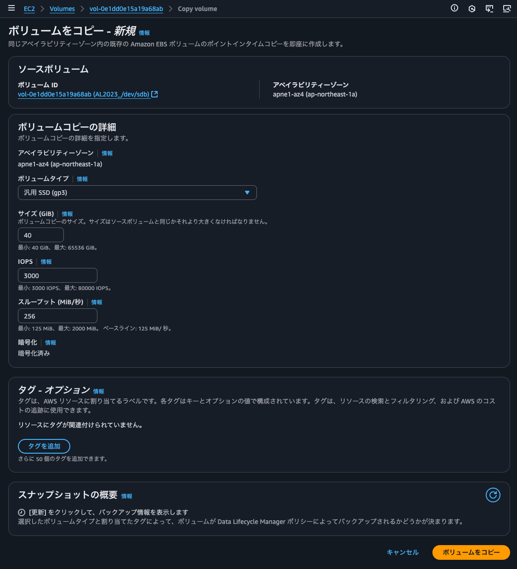Click the info circle icon in top bar
The image size is (517, 569).
click(x=455, y=8)
